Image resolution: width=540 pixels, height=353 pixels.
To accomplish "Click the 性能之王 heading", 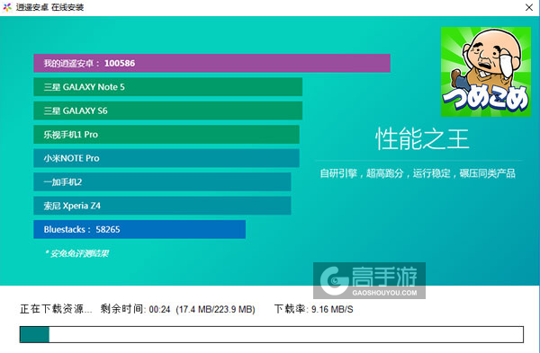I will click(x=422, y=139).
